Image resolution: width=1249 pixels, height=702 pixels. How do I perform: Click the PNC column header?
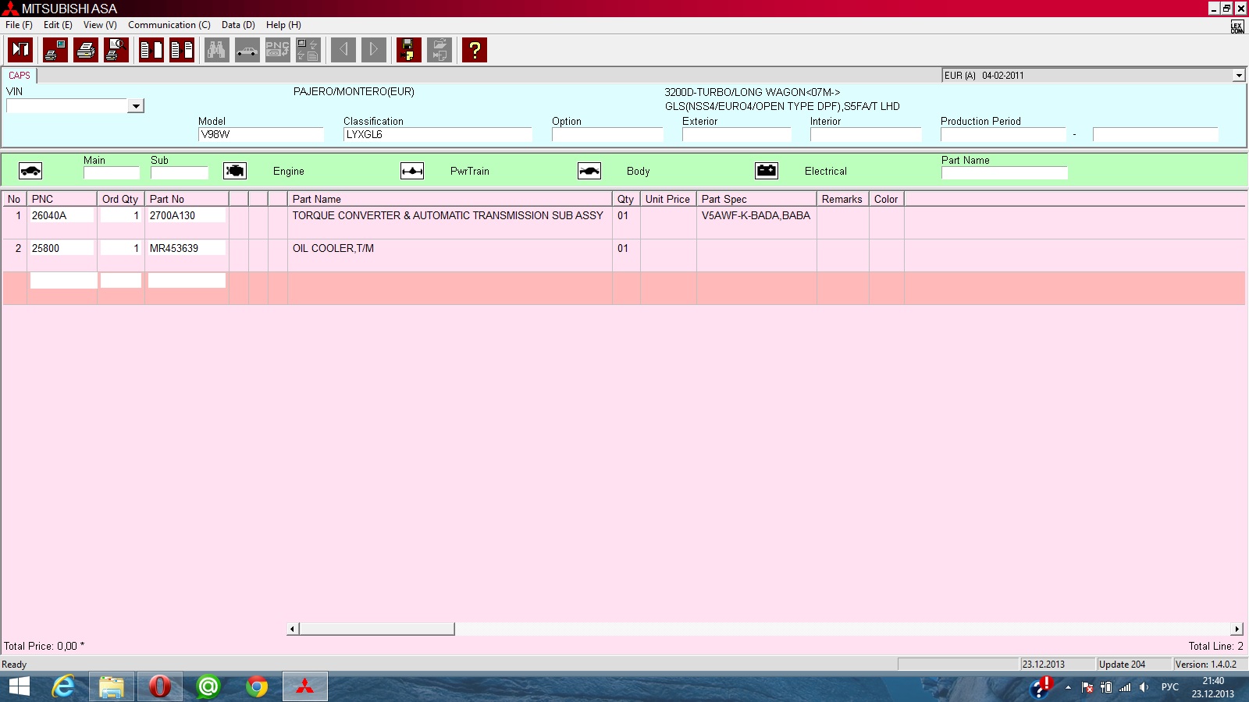click(62, 199)
